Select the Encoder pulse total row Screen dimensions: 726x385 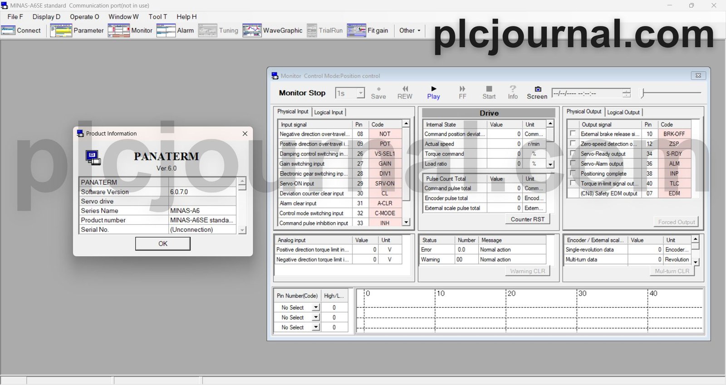coord(485,198)
